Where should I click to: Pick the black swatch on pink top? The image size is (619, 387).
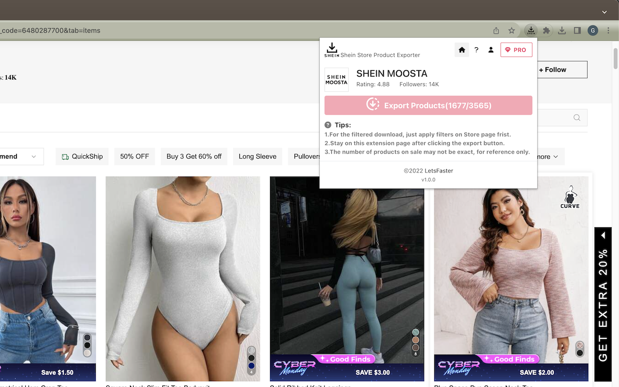(x=580, y=353)
